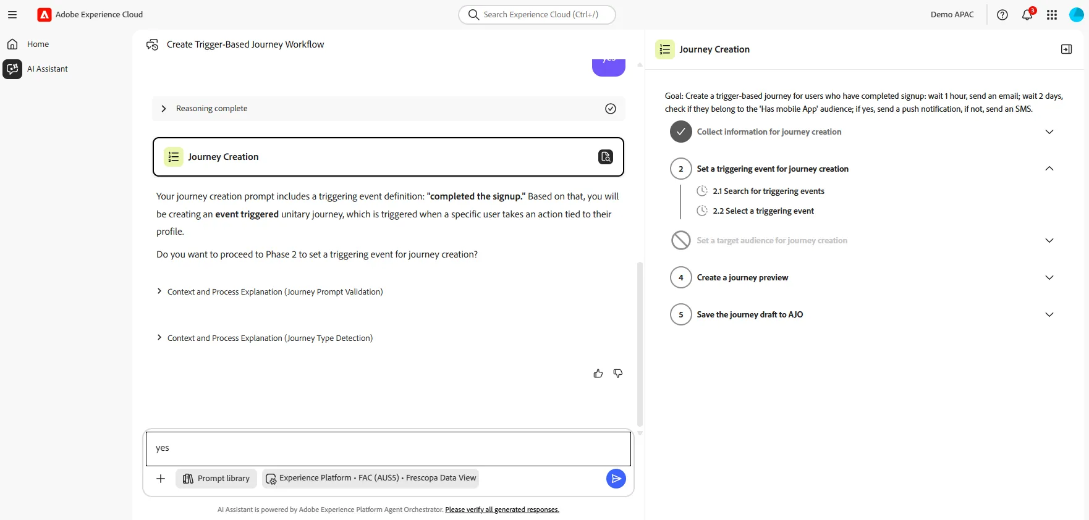Click the chat conversation vertical scrollbar
Image resolution: width=1089 pixels, height=520 pixels.
pyautogui.click(x=640, y=343)
